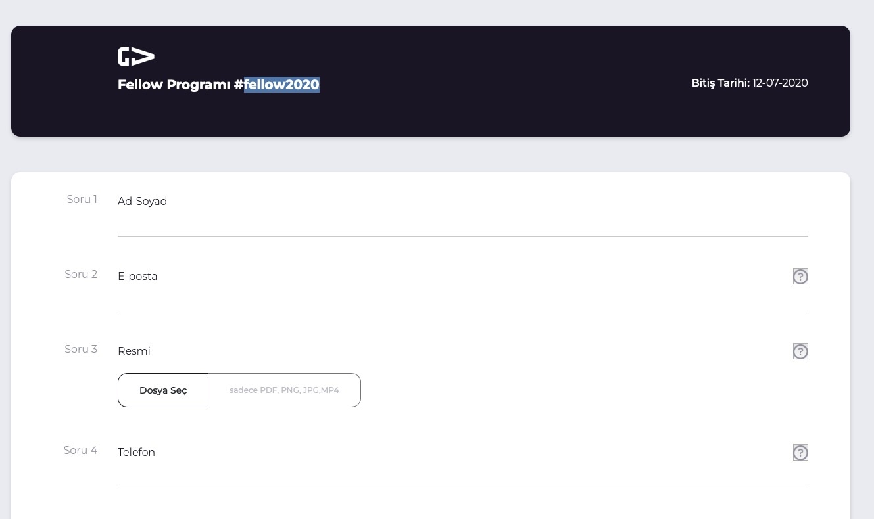Open the help icon for E-posta
The image size is (874, 519).
coord(800,277)
